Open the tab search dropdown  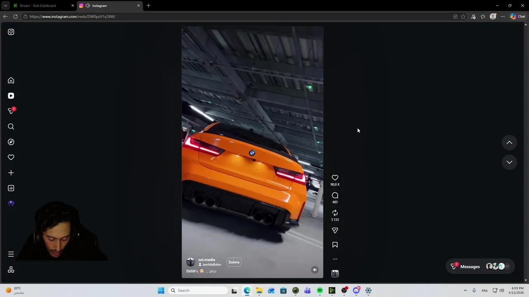pos(5,6)
